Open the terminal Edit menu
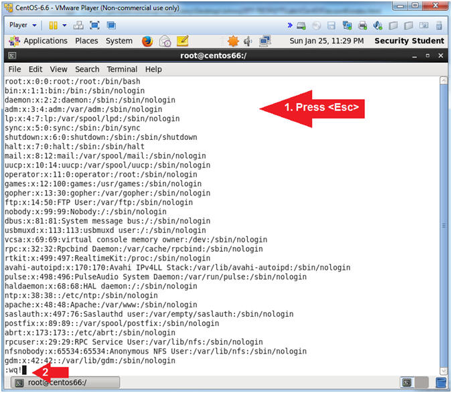452x393 pixels. [35, 70]
